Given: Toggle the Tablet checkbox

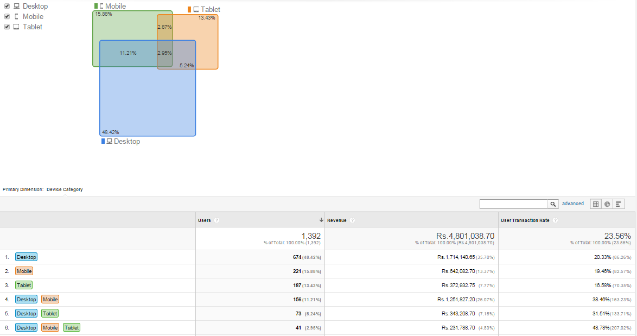Looking at the screenshot, I should (7, 27).
